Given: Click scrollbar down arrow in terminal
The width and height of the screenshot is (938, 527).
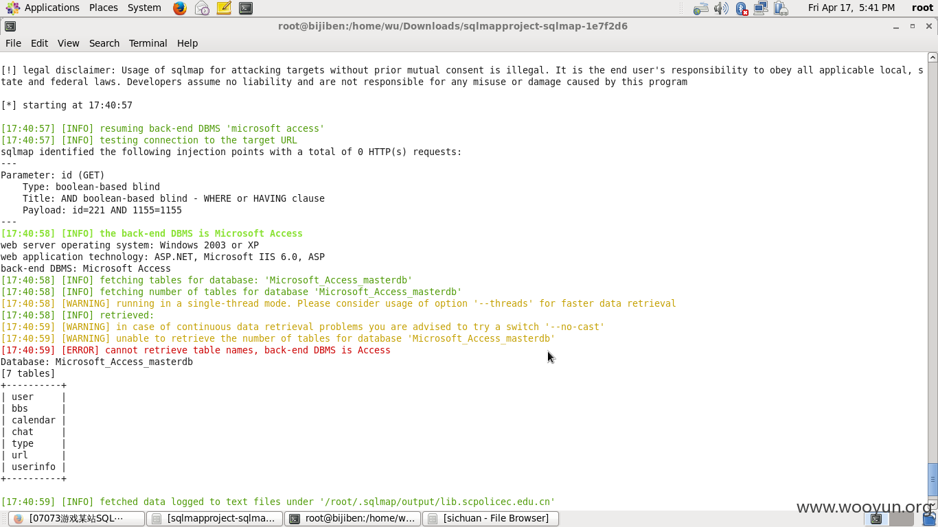Looking at the screenshot, I should pos(933,504).
